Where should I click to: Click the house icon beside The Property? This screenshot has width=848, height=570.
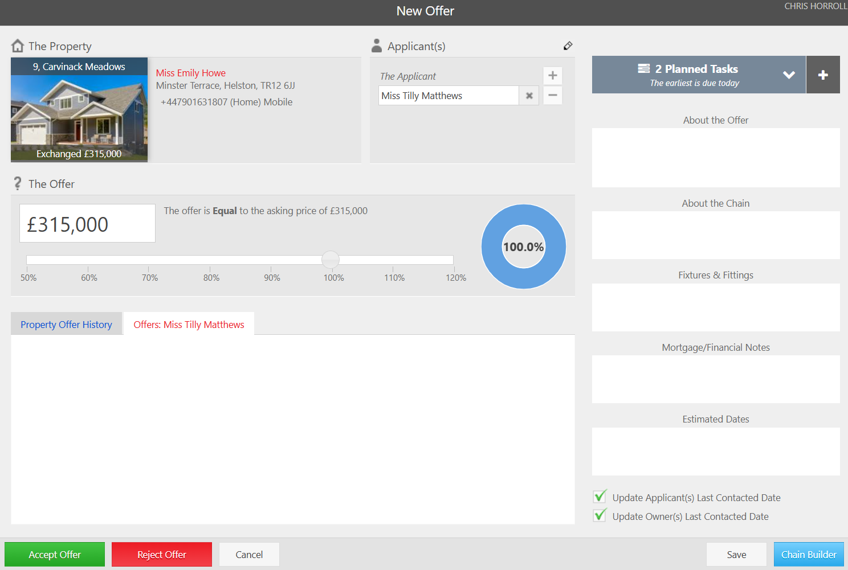pos(18,46)
